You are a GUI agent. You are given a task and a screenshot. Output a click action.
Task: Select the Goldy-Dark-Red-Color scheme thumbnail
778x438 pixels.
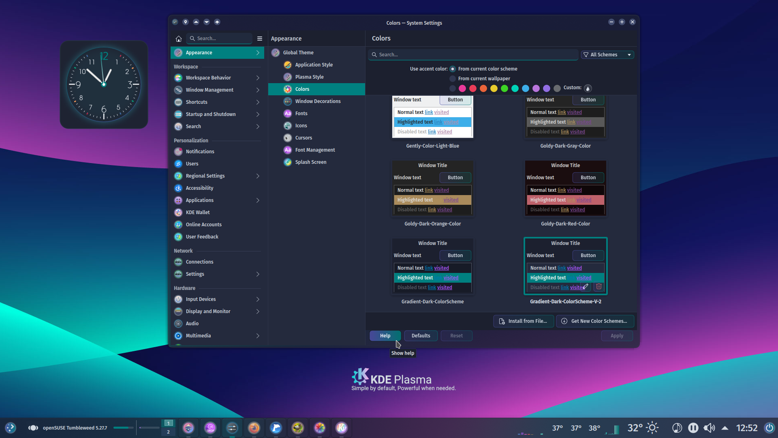point(565,188)
